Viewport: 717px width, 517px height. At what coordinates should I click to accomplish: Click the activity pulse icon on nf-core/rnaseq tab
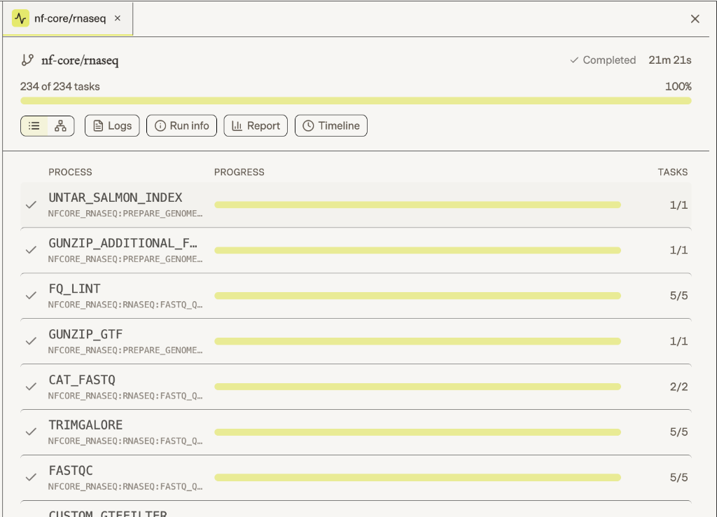click(x=20, y=18)
